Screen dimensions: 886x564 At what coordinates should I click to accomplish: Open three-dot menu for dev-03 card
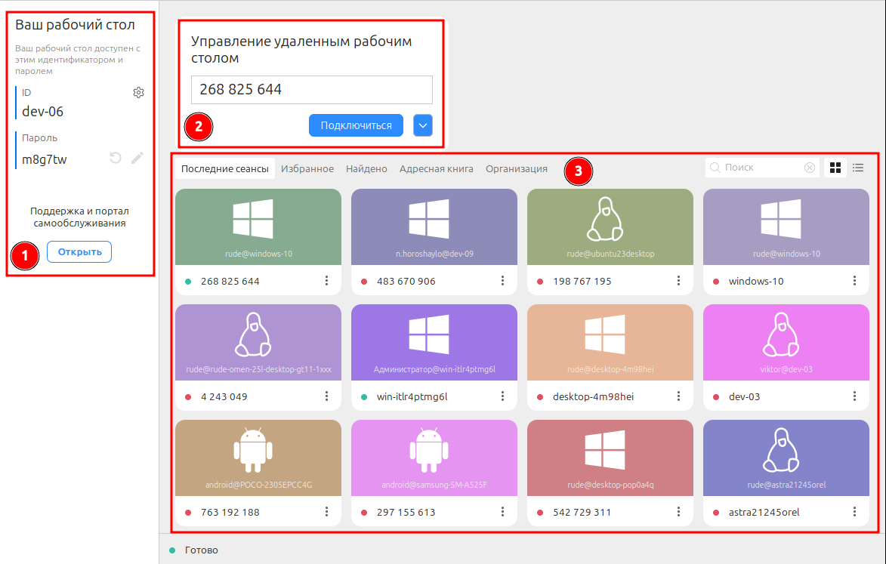[x=854, y=396]
